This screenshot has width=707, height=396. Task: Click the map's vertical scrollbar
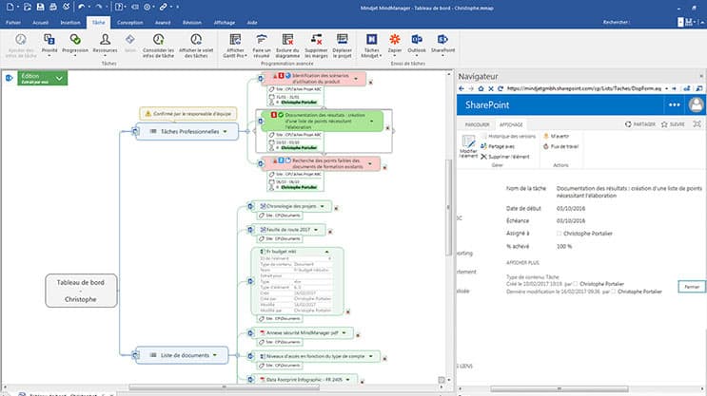point(448,207)
